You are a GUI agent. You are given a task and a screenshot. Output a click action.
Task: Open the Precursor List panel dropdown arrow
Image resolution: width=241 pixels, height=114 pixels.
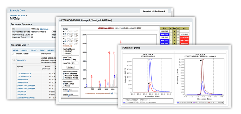[28, 45]
